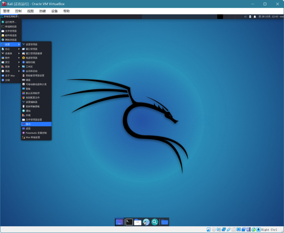Launch web browser globe from the dock
Screen dimensions: 284x233
146,222
